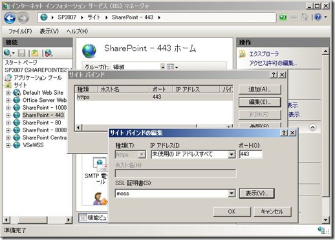Click the 追加(A)... button
Image resolution: width=335 pixels, height=240 pixels.
260,90
